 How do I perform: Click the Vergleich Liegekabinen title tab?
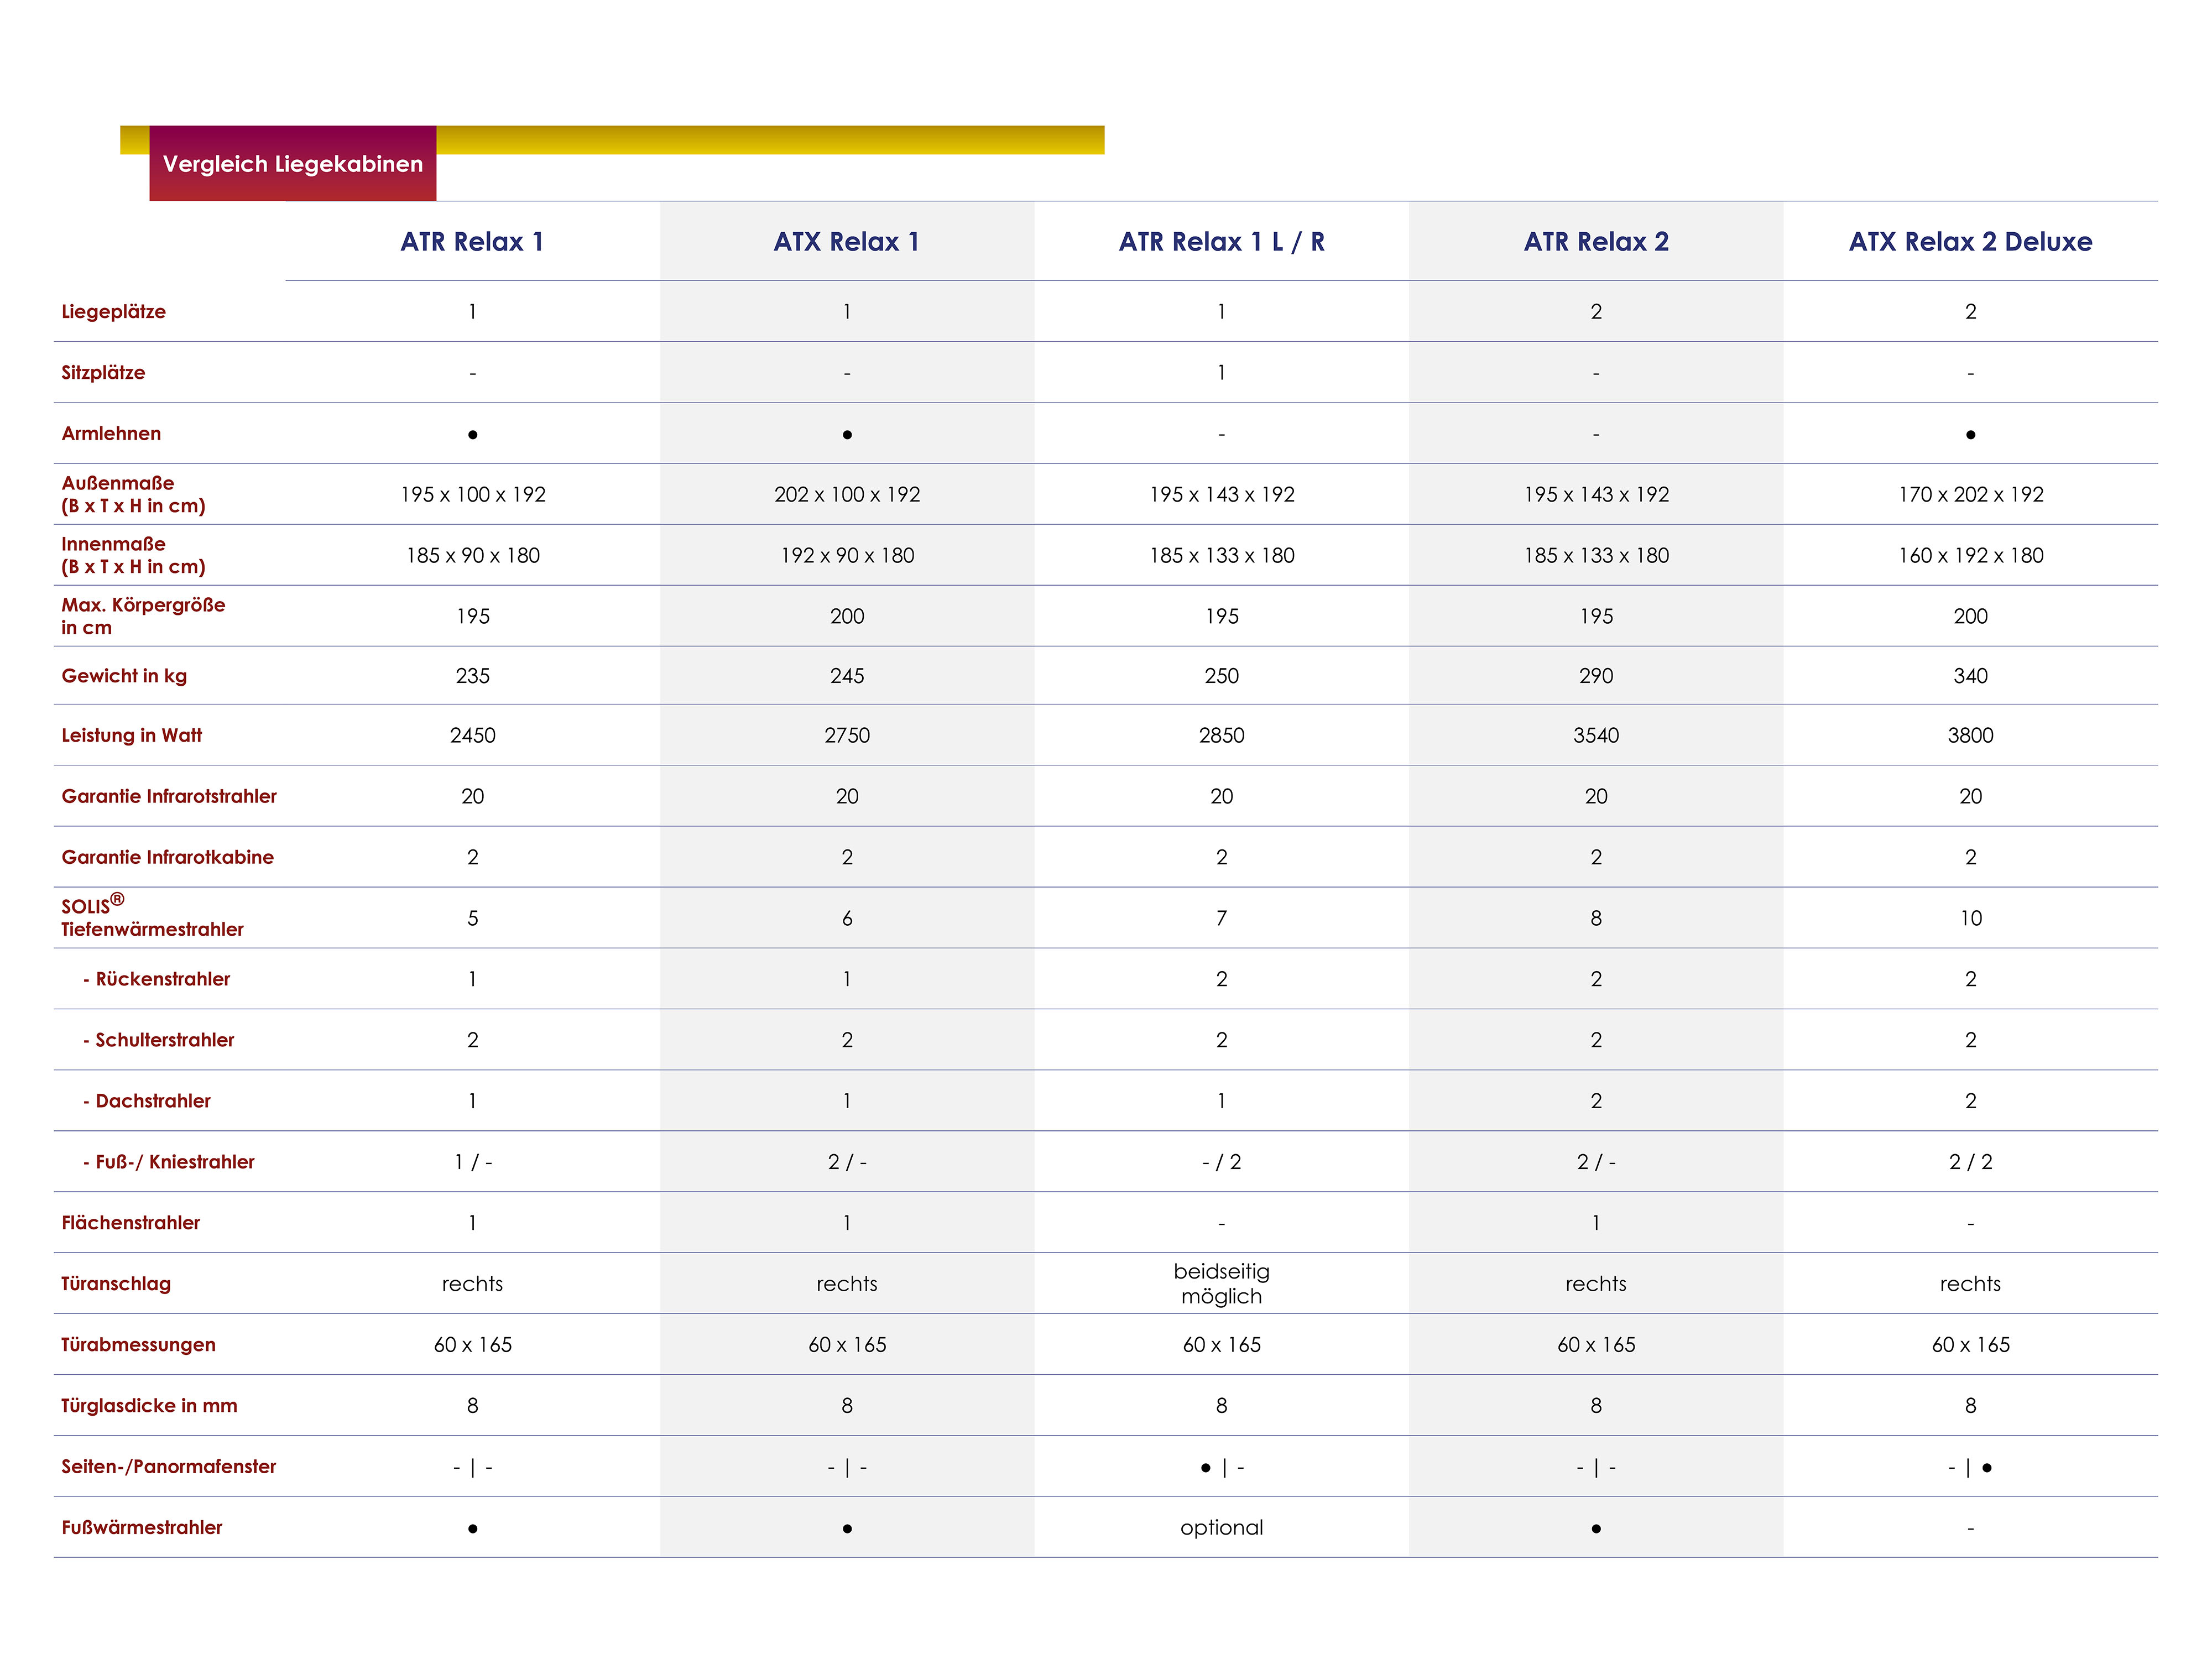point(292,164)
